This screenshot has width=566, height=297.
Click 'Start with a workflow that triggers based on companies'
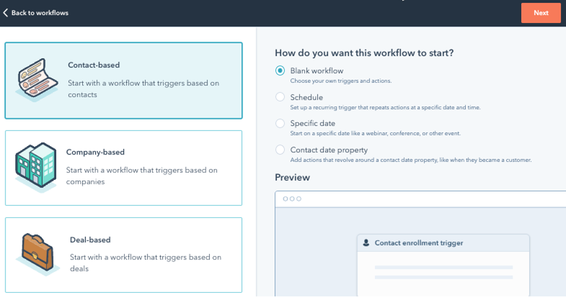coord(142,176)
